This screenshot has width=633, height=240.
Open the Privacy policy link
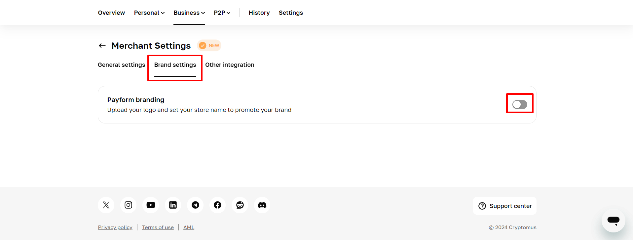click(x=115, y=227)
